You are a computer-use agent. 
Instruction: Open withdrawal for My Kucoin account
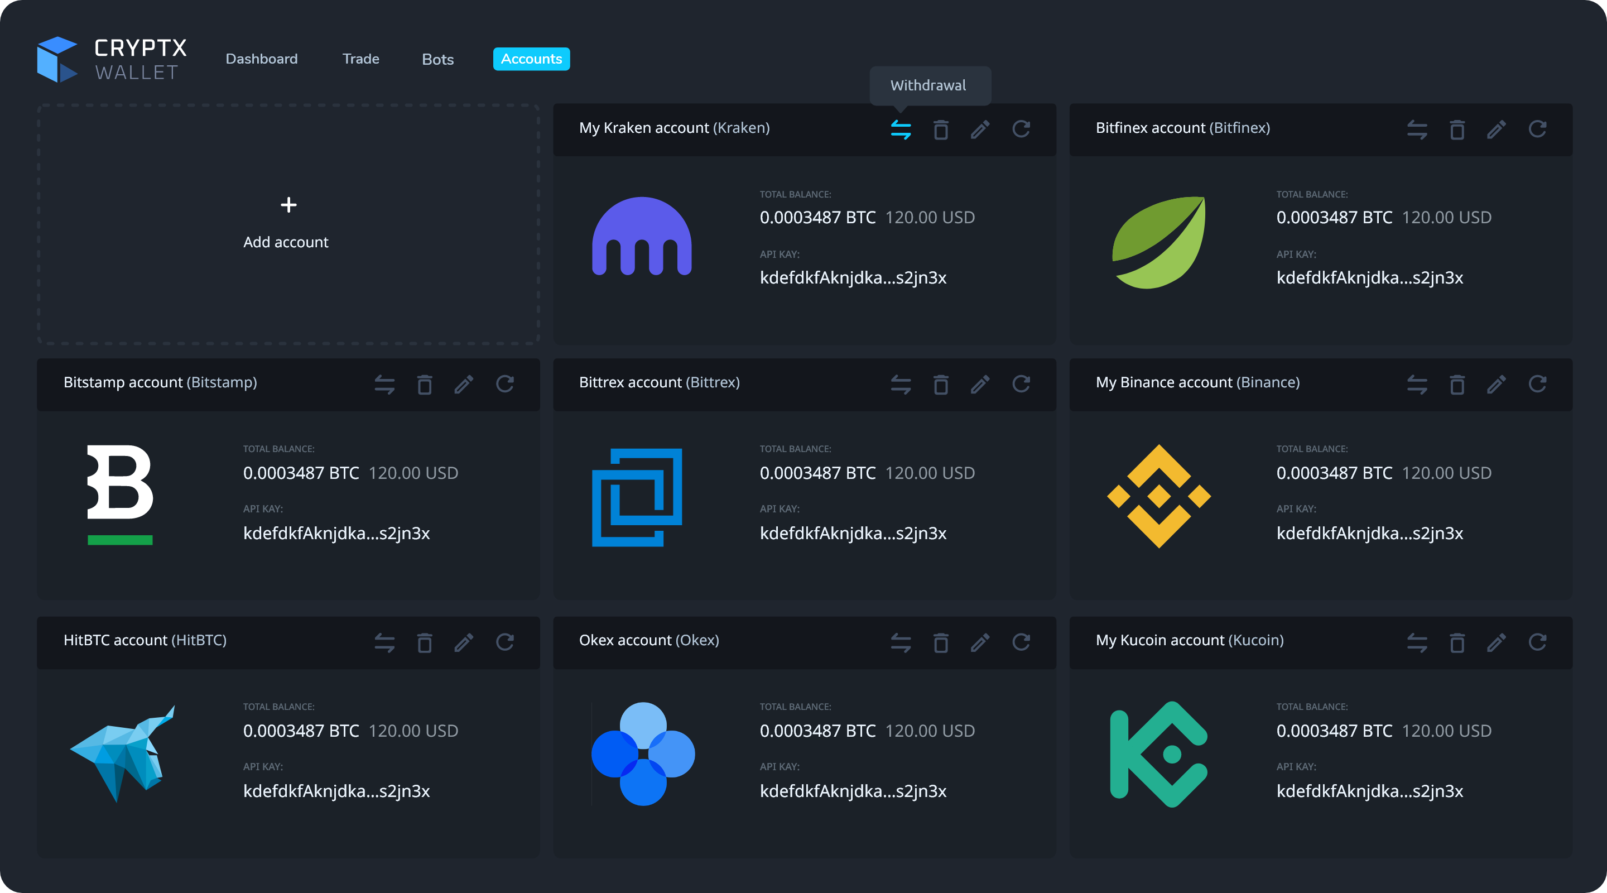[1417, 642]
